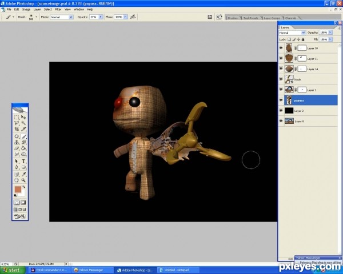Select the Clone Stamp tool
343x274 pixels.
17,143
